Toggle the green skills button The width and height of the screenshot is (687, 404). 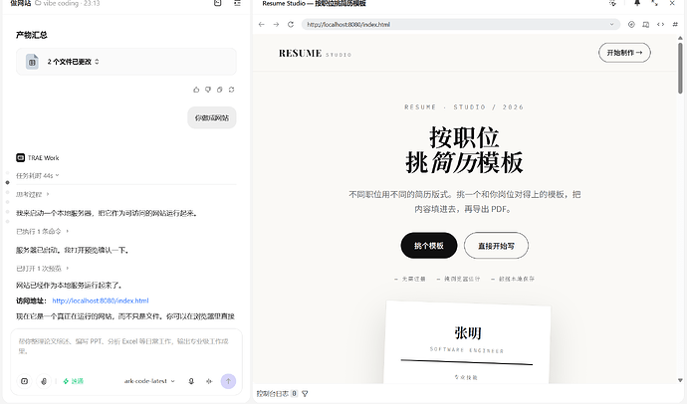[73, 381]
